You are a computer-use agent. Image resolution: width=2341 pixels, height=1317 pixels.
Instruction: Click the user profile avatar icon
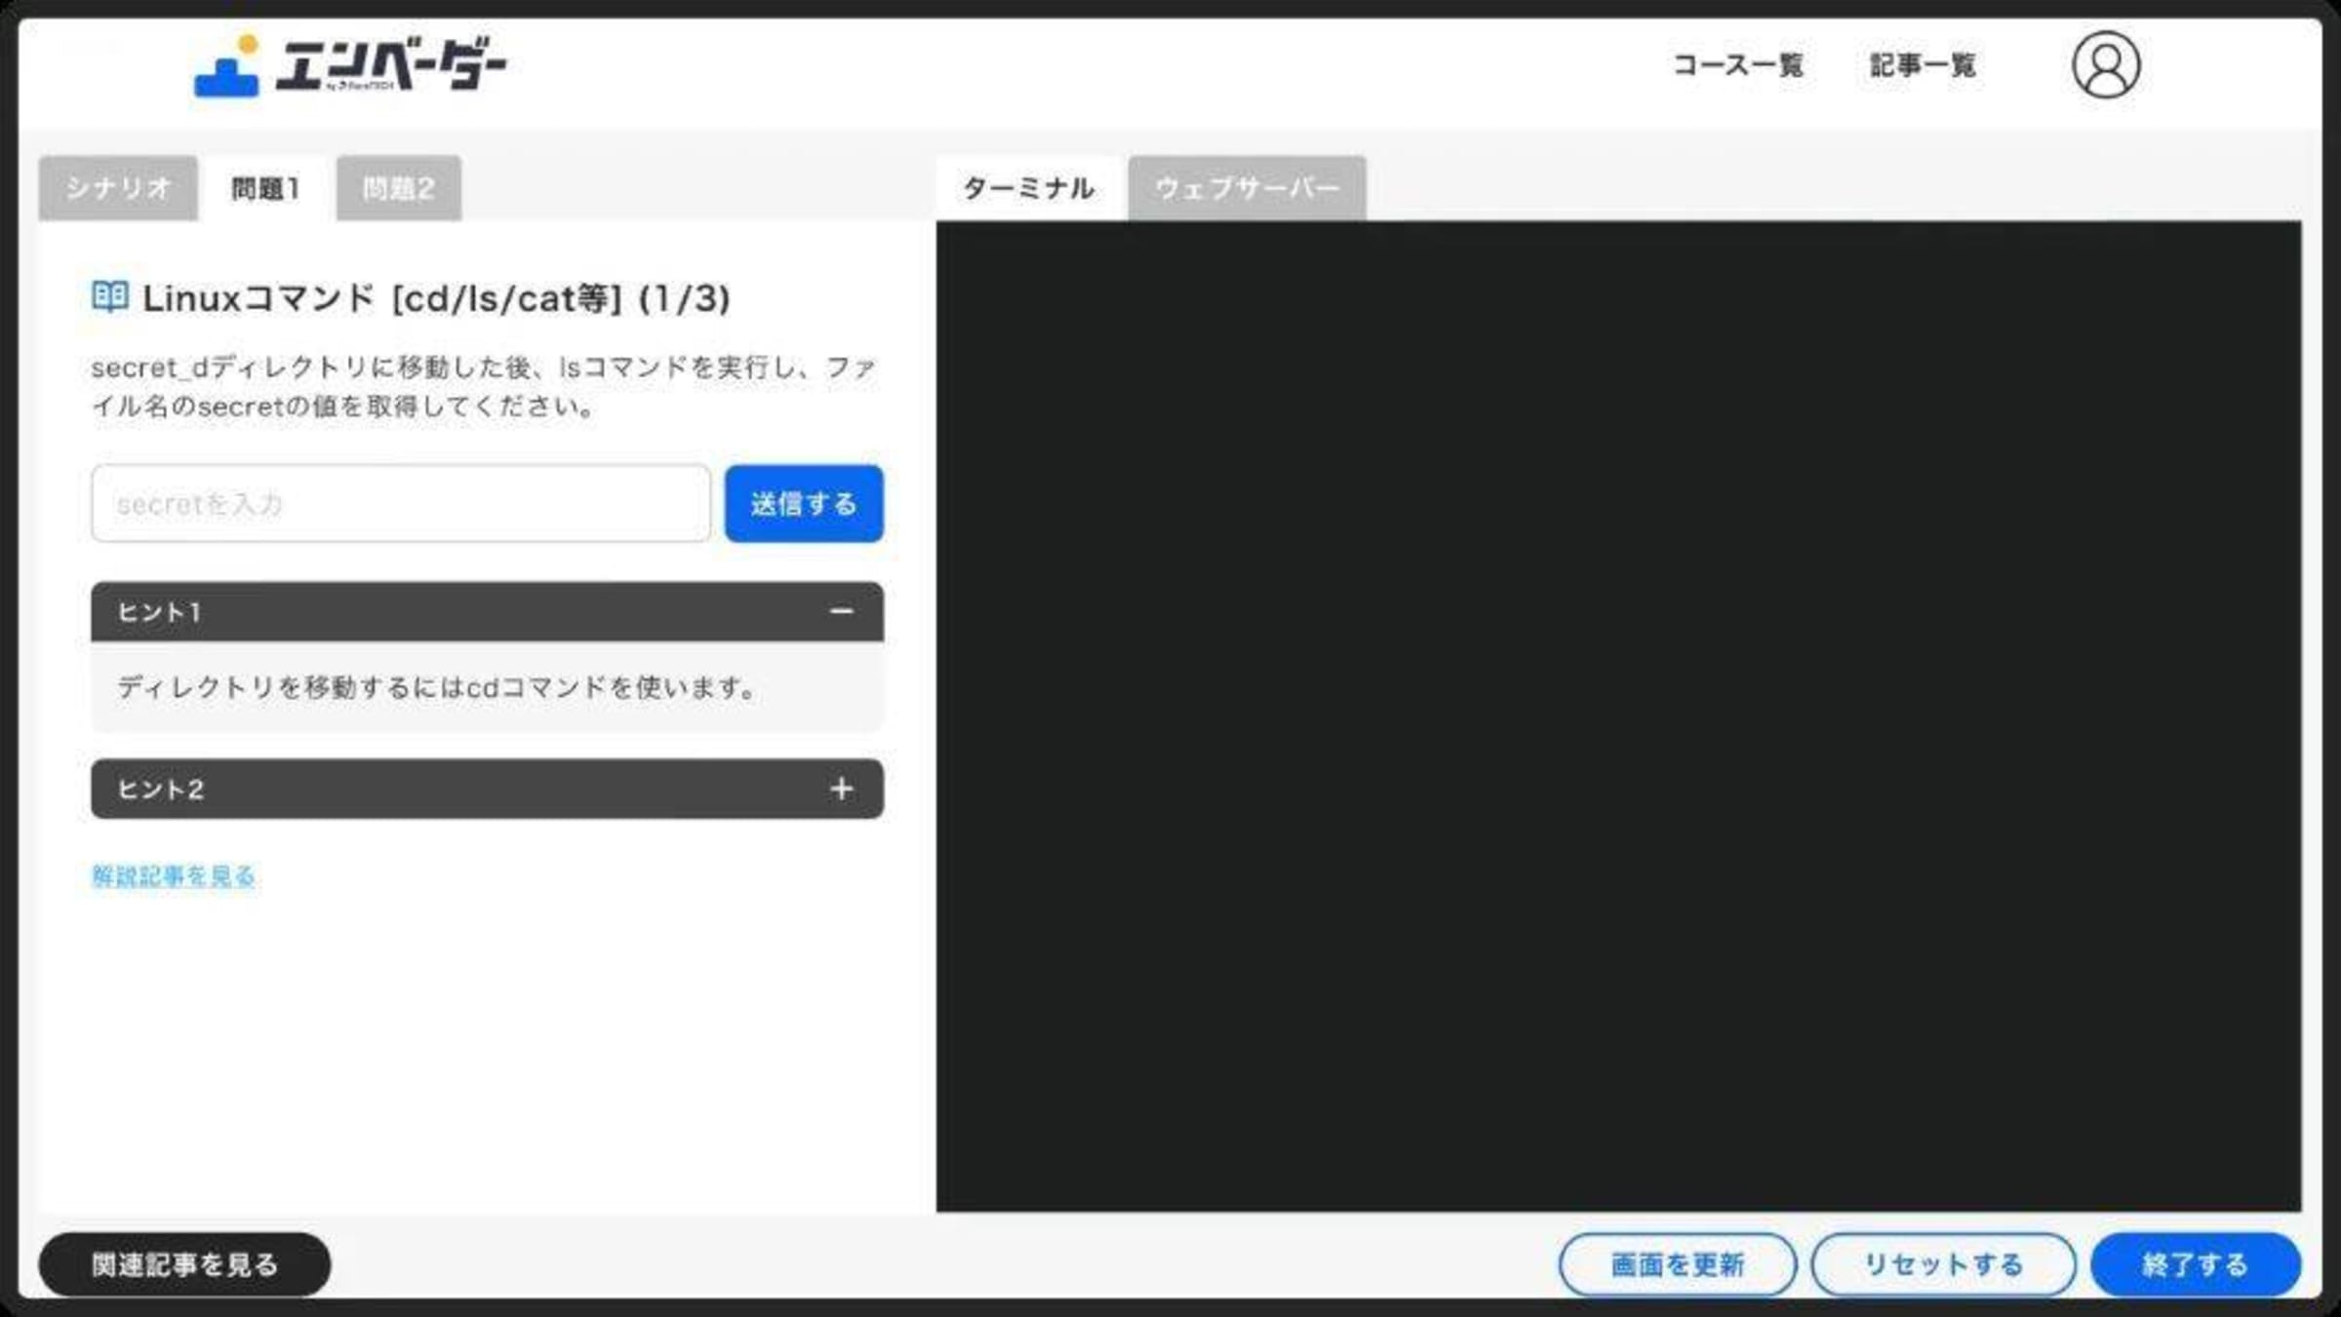(x=2105, y=65)
